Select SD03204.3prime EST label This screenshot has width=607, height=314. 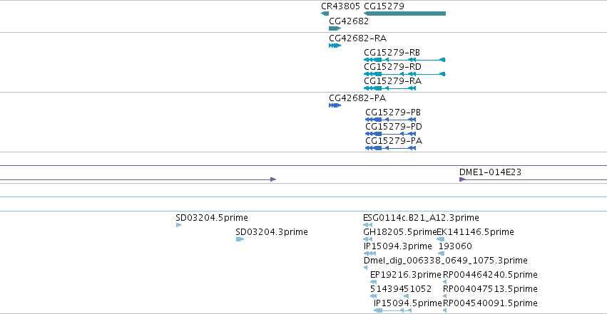click(x=272, y=232)
